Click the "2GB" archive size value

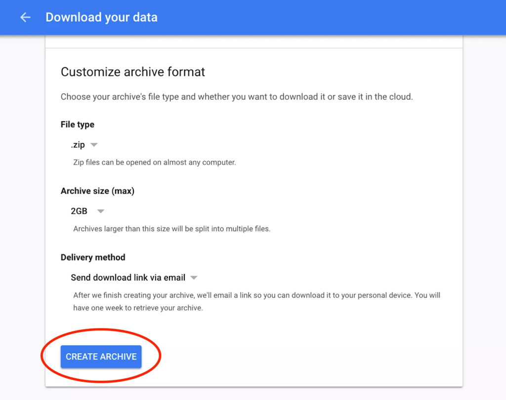tap(79, 211)
